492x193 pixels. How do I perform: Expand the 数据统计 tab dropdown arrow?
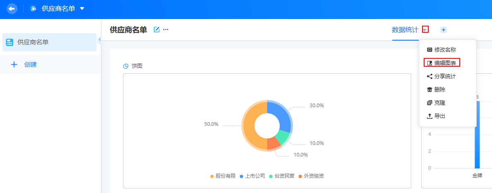point(425,30)
